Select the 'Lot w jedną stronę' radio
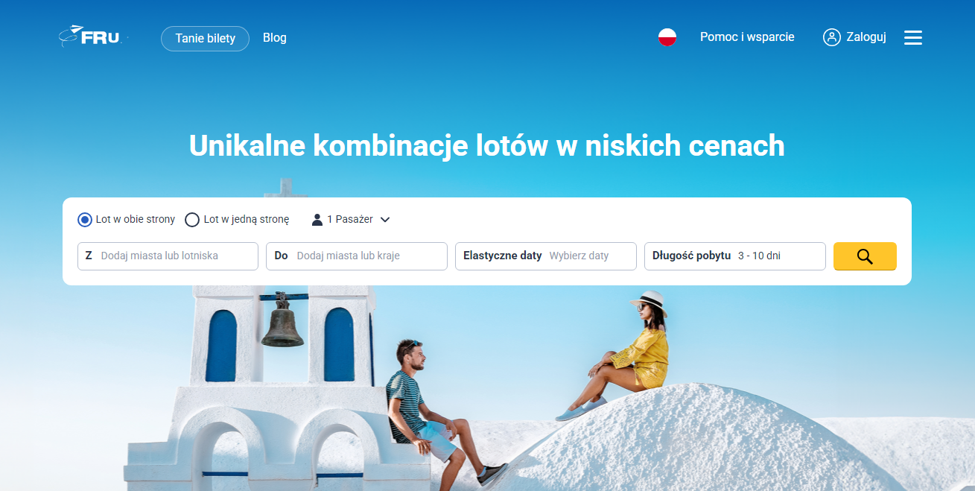The image size is (975, 491). [192, 220]
